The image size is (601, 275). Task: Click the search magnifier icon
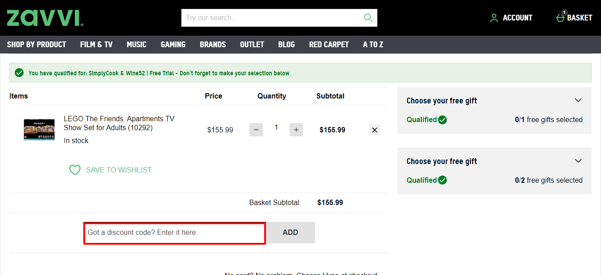368,18
